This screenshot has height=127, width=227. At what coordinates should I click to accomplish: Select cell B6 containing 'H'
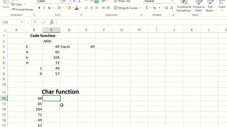point(34,63)
